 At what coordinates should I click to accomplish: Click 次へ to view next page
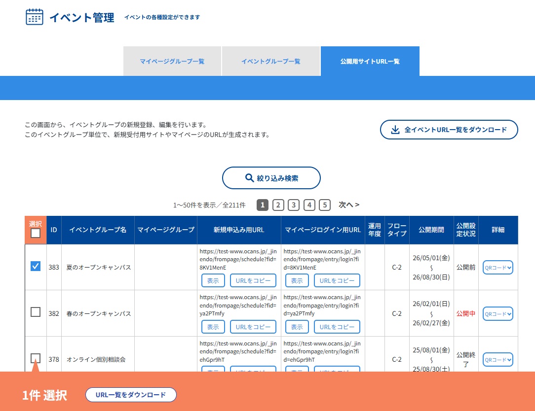(x=349, y=205)
